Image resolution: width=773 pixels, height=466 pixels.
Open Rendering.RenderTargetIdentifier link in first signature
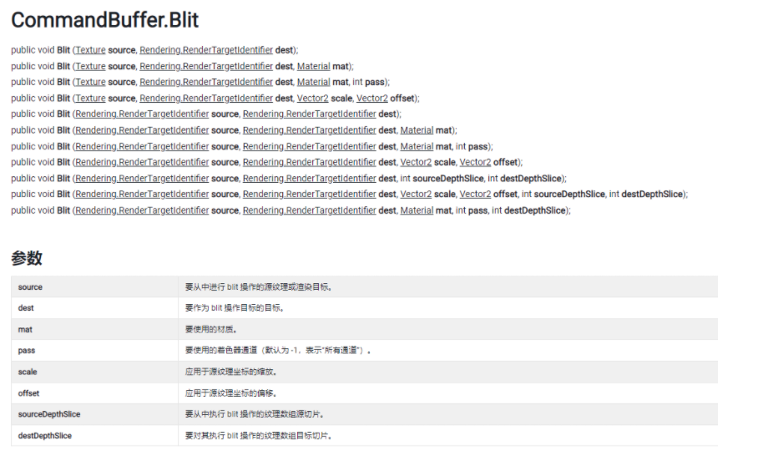(206, 50)
